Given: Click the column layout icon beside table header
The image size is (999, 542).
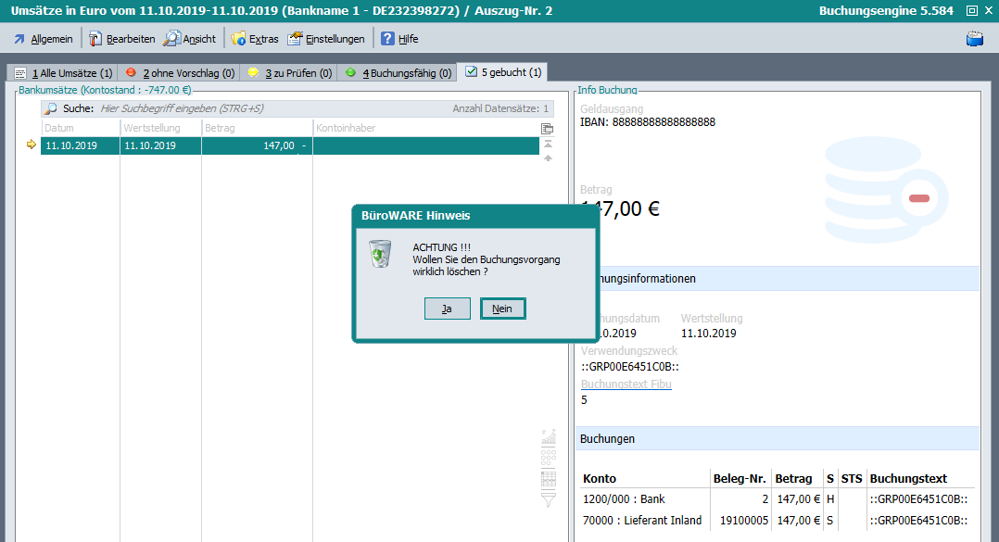Looking at the screenshot, I should (547, 129).
